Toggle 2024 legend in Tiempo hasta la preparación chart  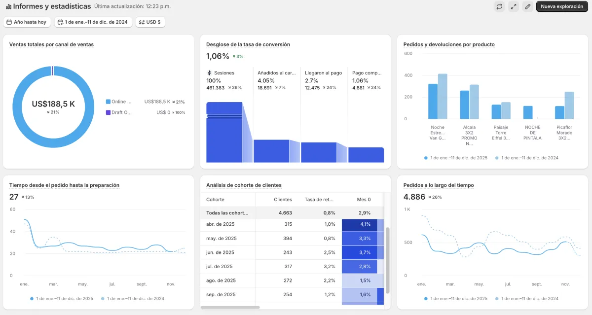pyautogui.click(x=133, y=298)
